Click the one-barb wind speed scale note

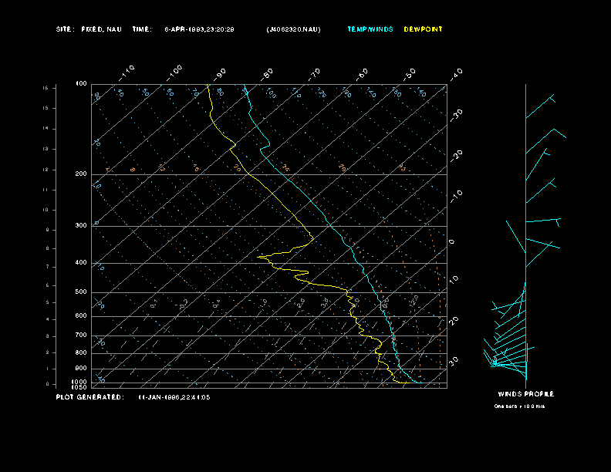[x=519, y=406]
